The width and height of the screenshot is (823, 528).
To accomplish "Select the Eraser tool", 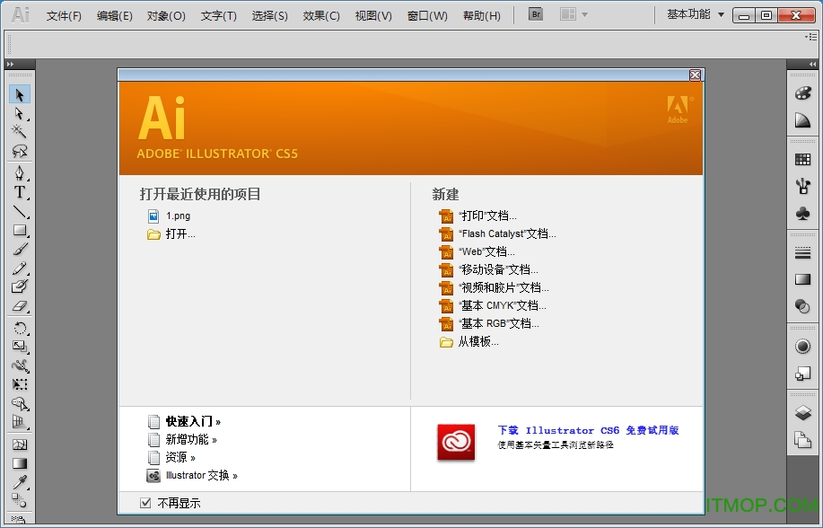I will tap(20, 306).
